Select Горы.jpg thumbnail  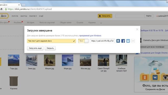point(14,60)
